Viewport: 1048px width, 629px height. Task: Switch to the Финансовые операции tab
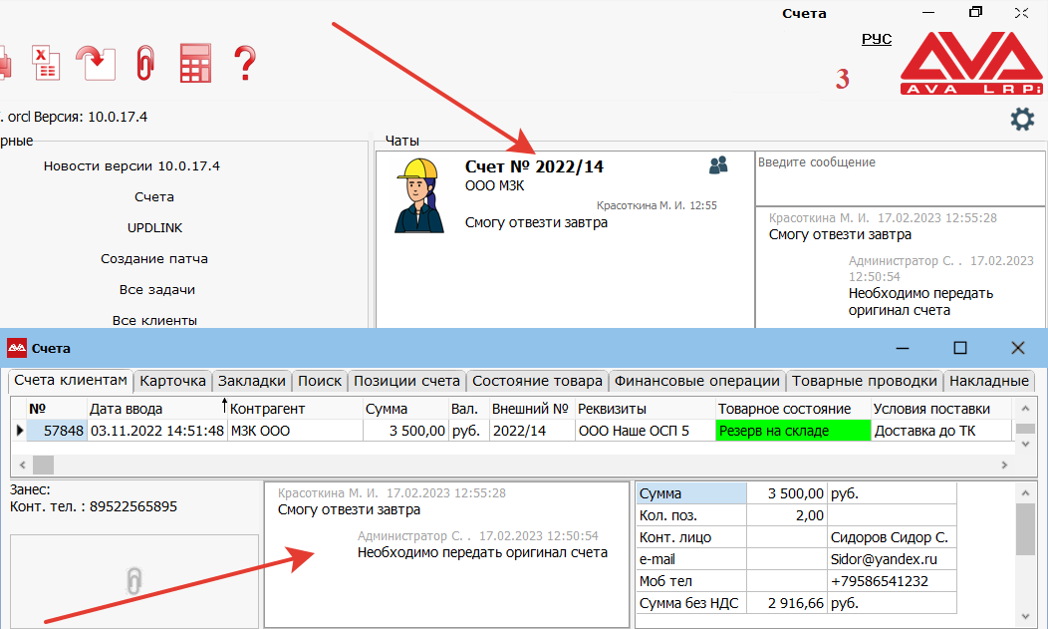696,381
